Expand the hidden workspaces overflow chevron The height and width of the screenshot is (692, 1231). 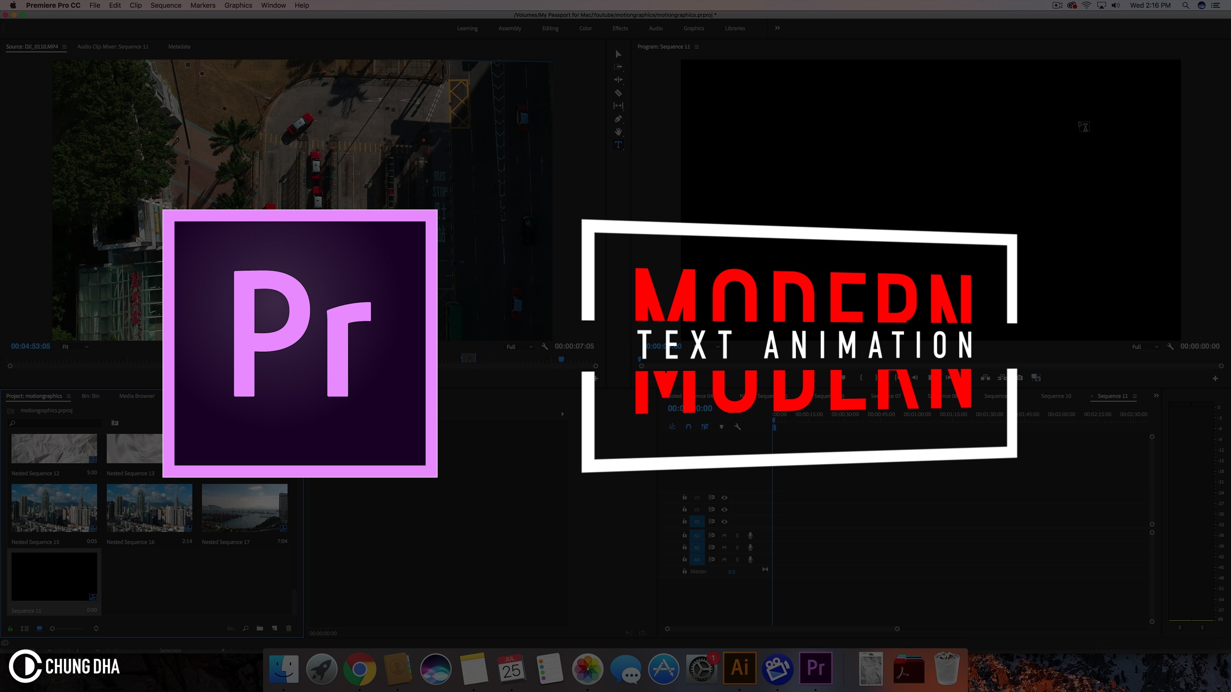click(x=777, y=28)
